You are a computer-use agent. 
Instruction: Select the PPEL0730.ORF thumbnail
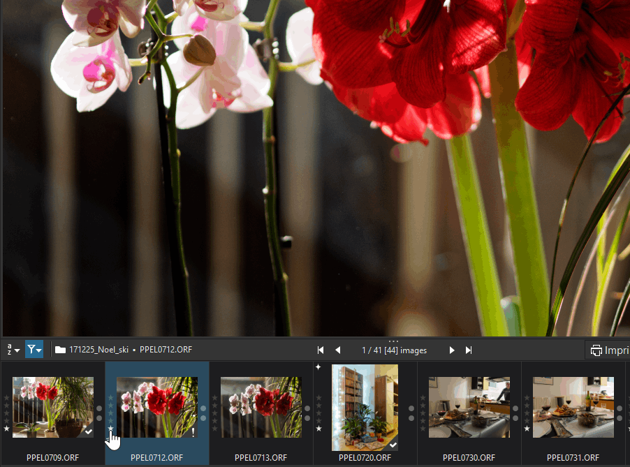469,407
